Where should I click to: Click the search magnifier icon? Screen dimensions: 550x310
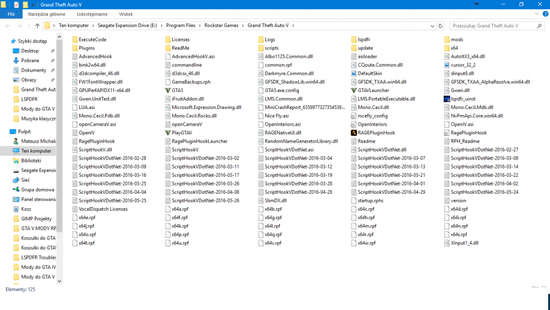click(539, 26)
